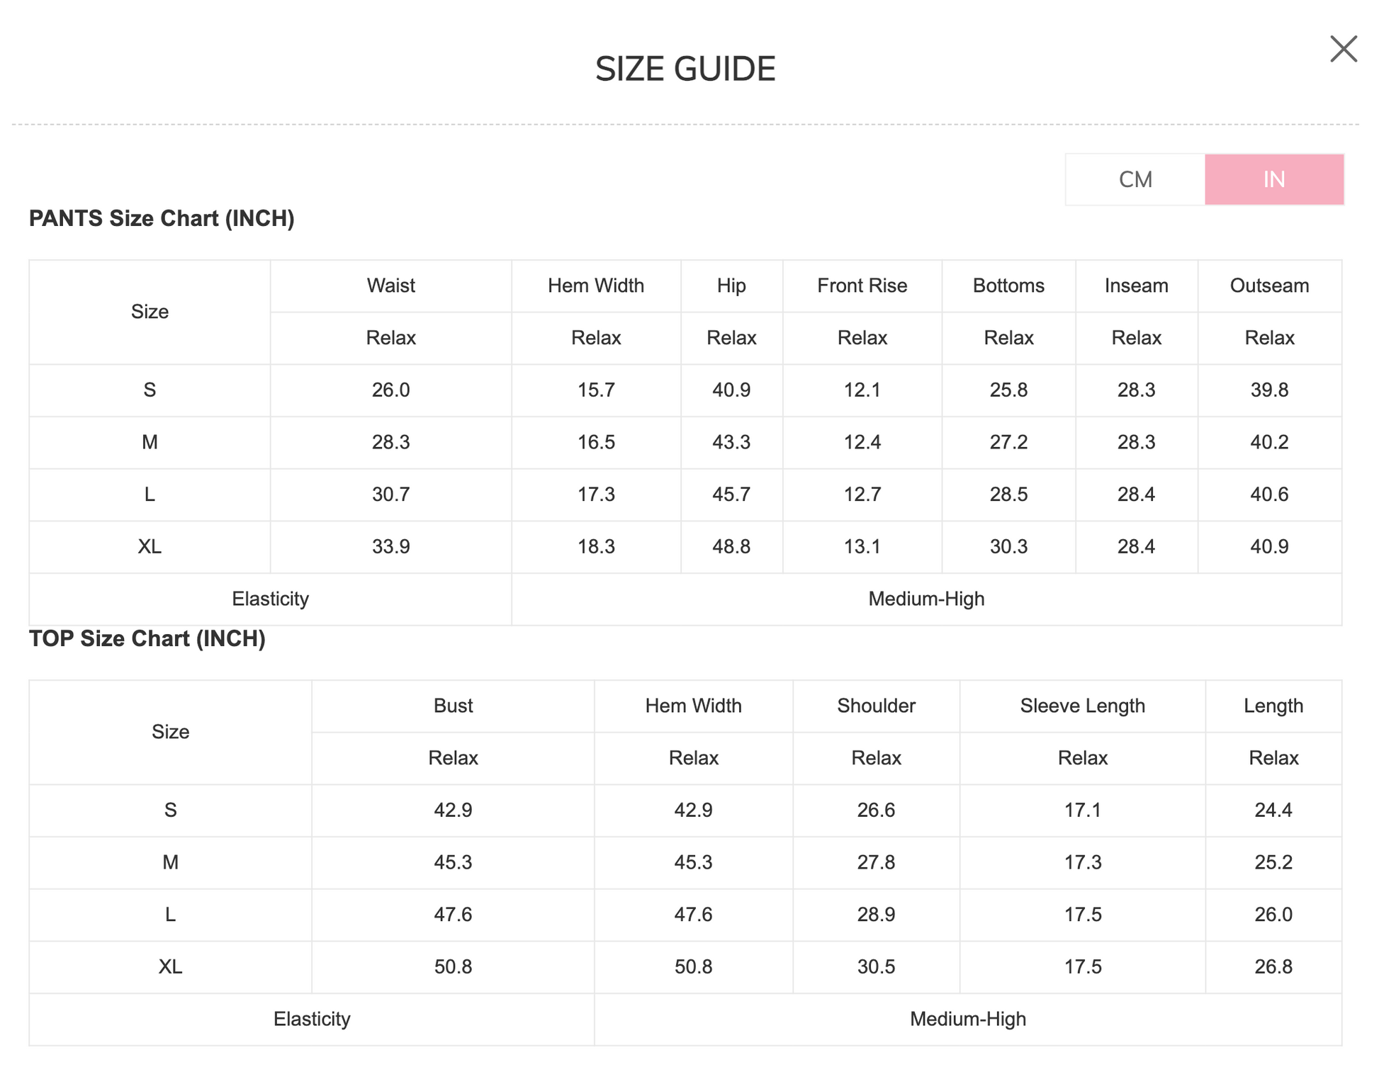
Task: Select pants XL hip value 48.8
Action: [731, 546]
